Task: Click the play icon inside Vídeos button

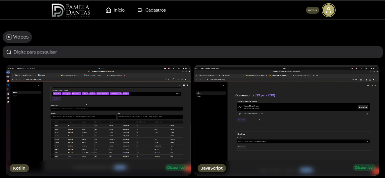Action: pyautogui.click(x=9, y=37)
